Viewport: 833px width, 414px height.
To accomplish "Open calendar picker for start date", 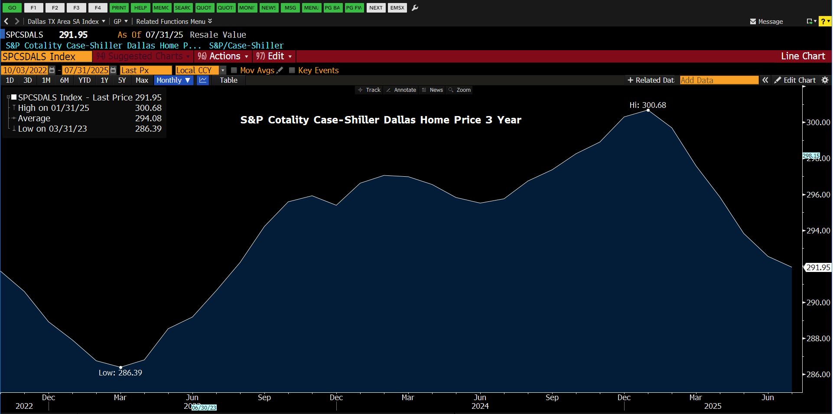I will click(x=52, y=70).
